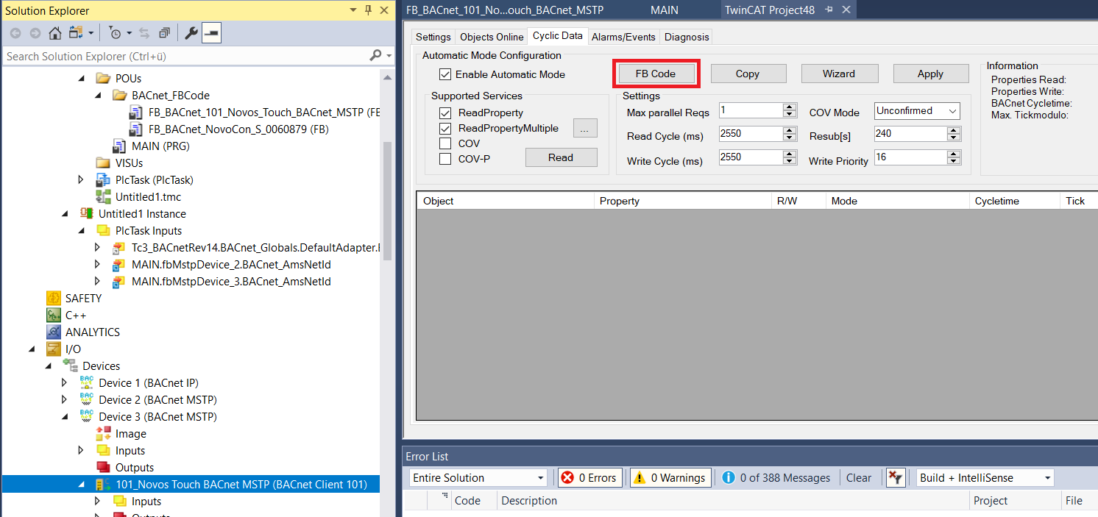The image size is (1098, 517).
Task: Collapse the I/O tree node
Action: 32,349
